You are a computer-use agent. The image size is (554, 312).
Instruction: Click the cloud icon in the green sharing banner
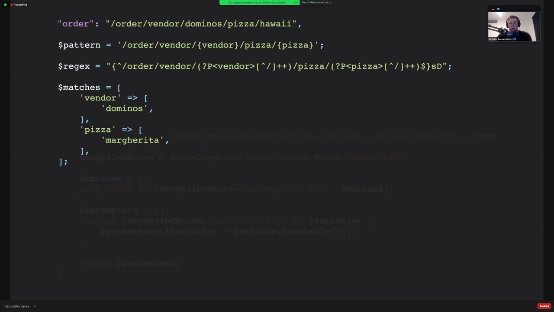coord(296,3)
